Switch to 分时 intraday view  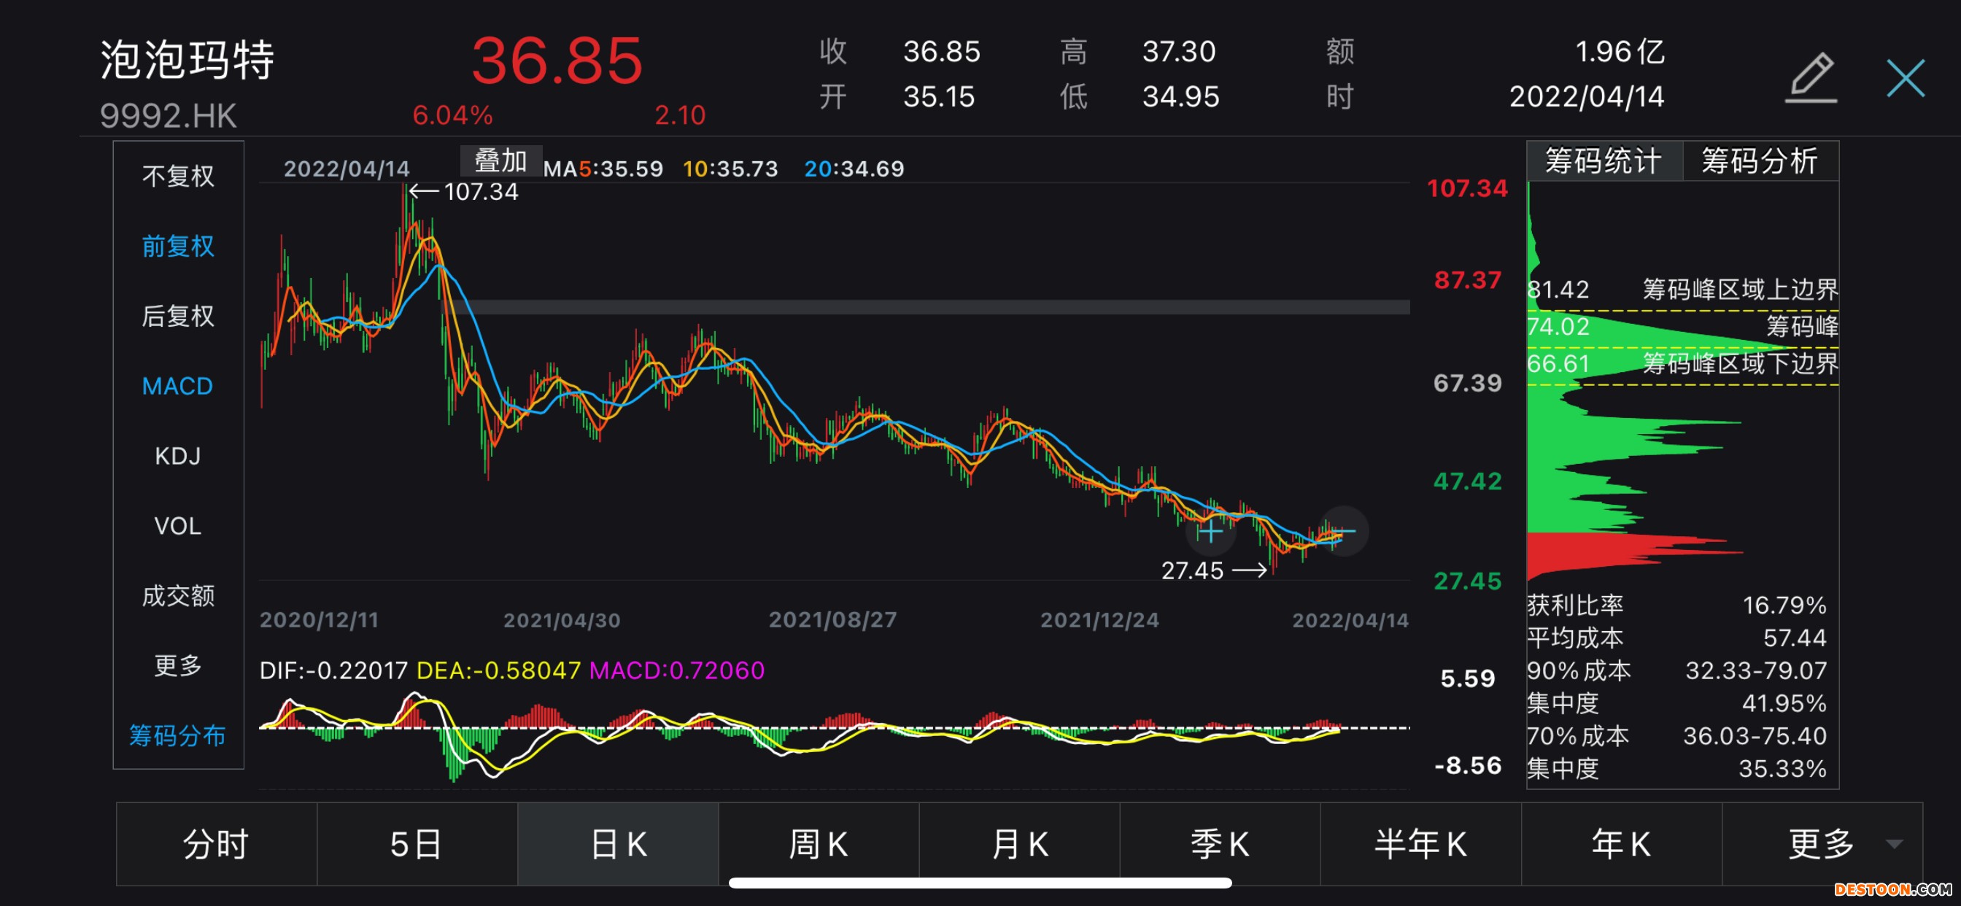(216, 843)
